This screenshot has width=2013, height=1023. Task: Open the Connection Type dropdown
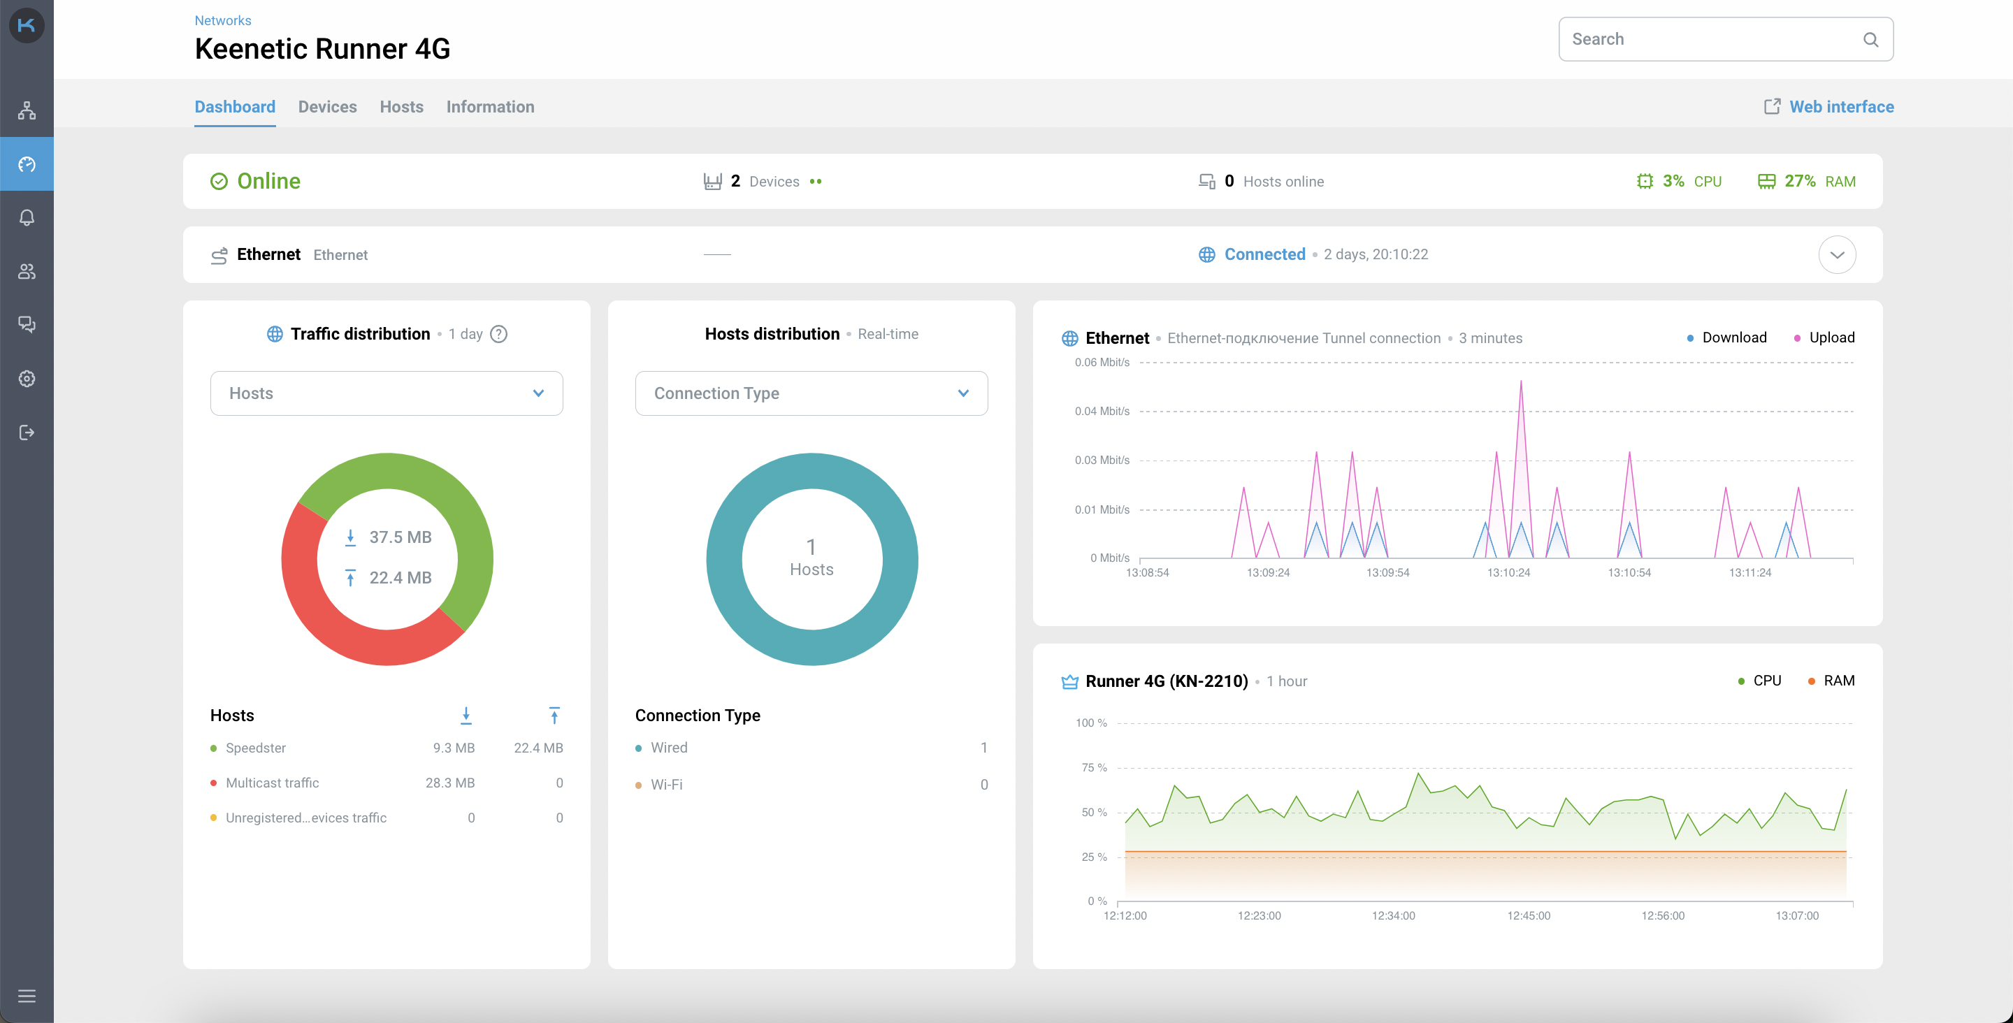[x=811, y=393]
